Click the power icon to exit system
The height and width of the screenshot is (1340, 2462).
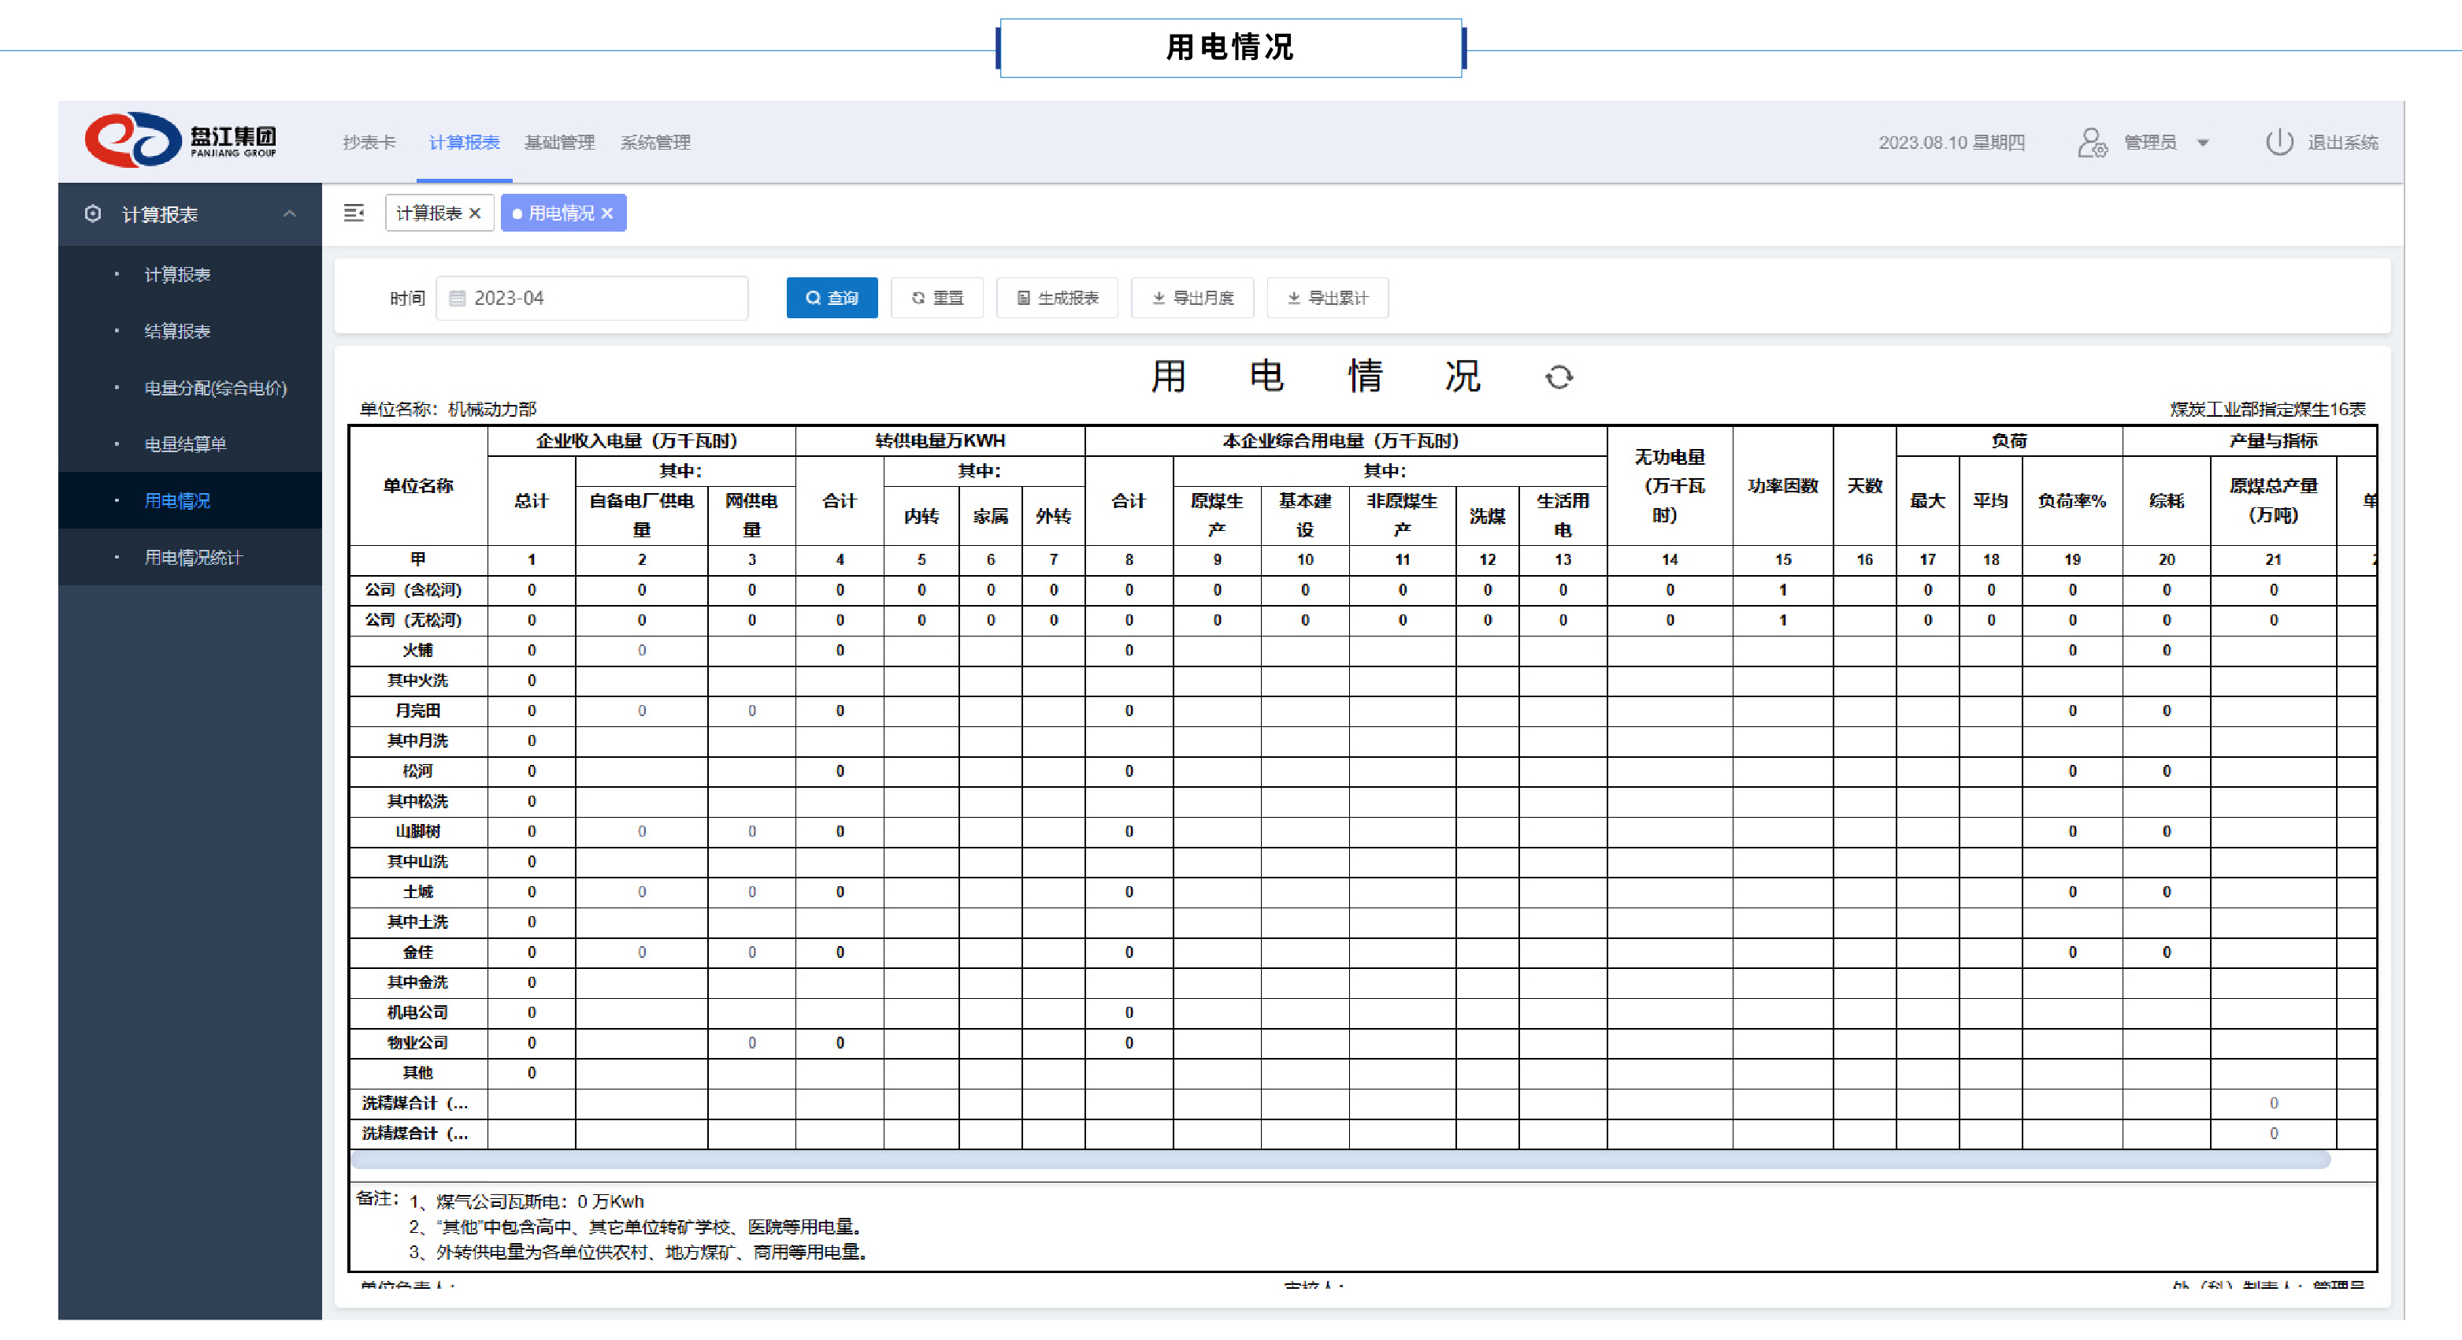point(2278,143)
